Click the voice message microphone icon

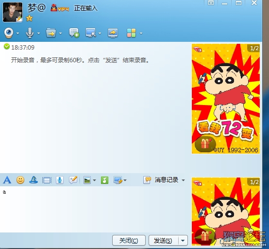tap(60, 180)
